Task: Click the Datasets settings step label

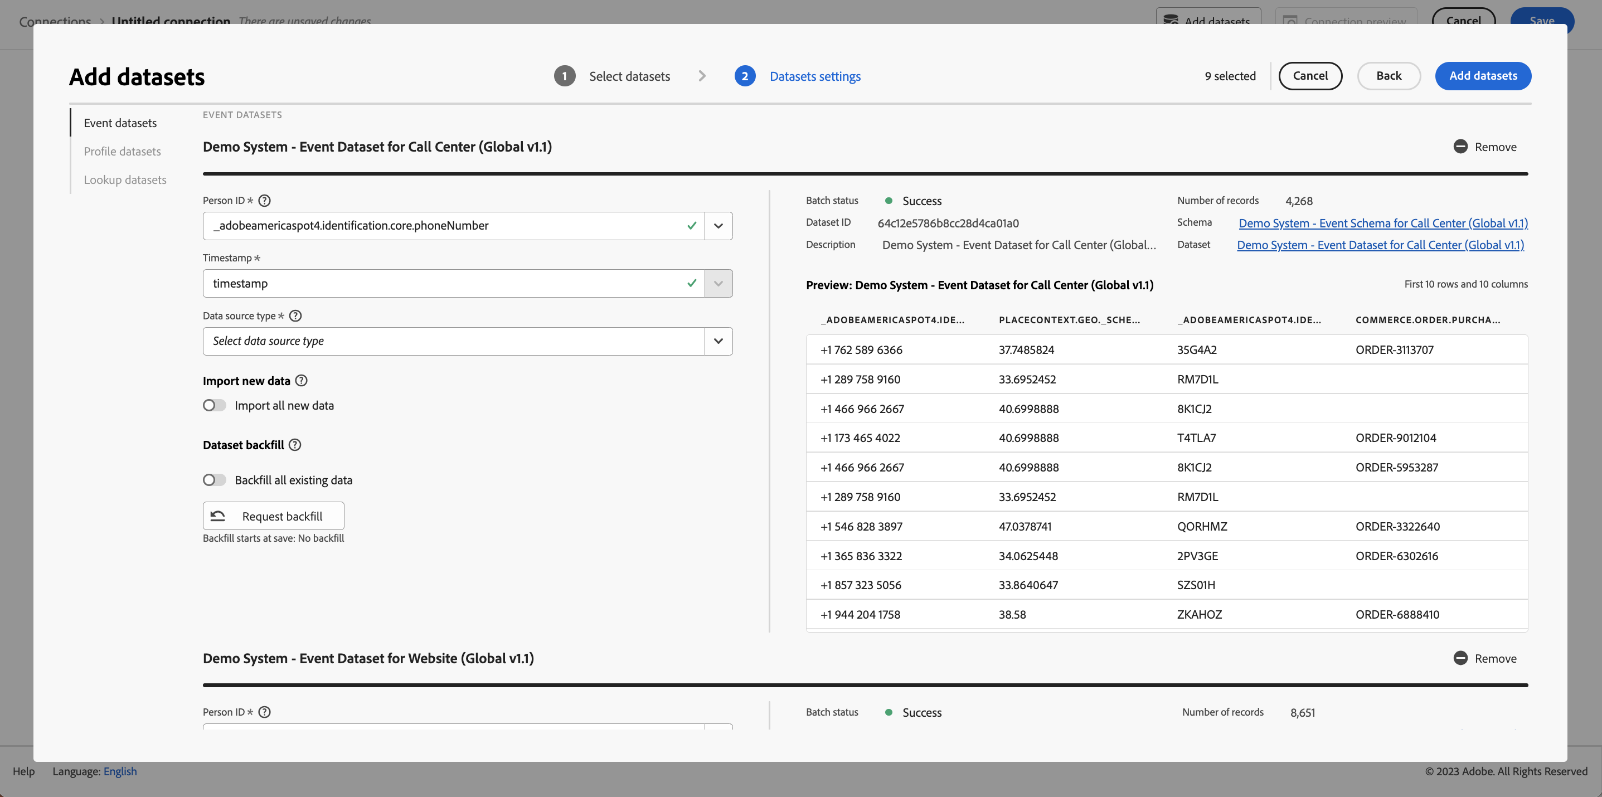Action: pyautogui.click(x=815, y=76)
